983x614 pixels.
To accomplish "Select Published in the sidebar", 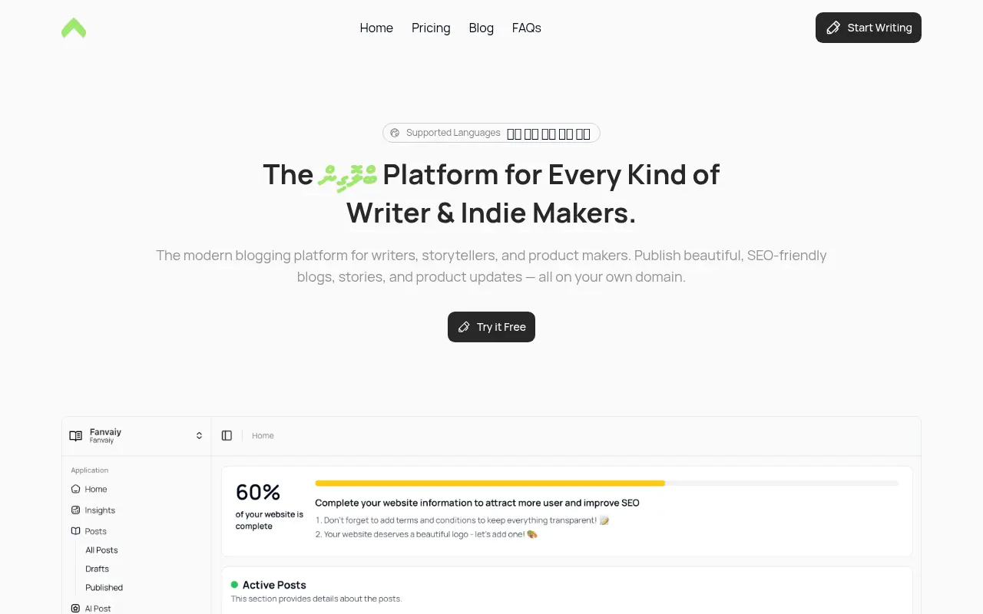I will click(104, 588).
